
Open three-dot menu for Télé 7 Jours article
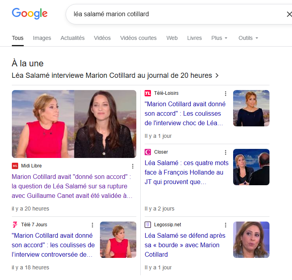92,225
